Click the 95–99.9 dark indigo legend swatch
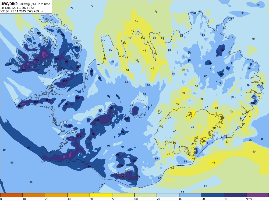 (x=235, y=195)
